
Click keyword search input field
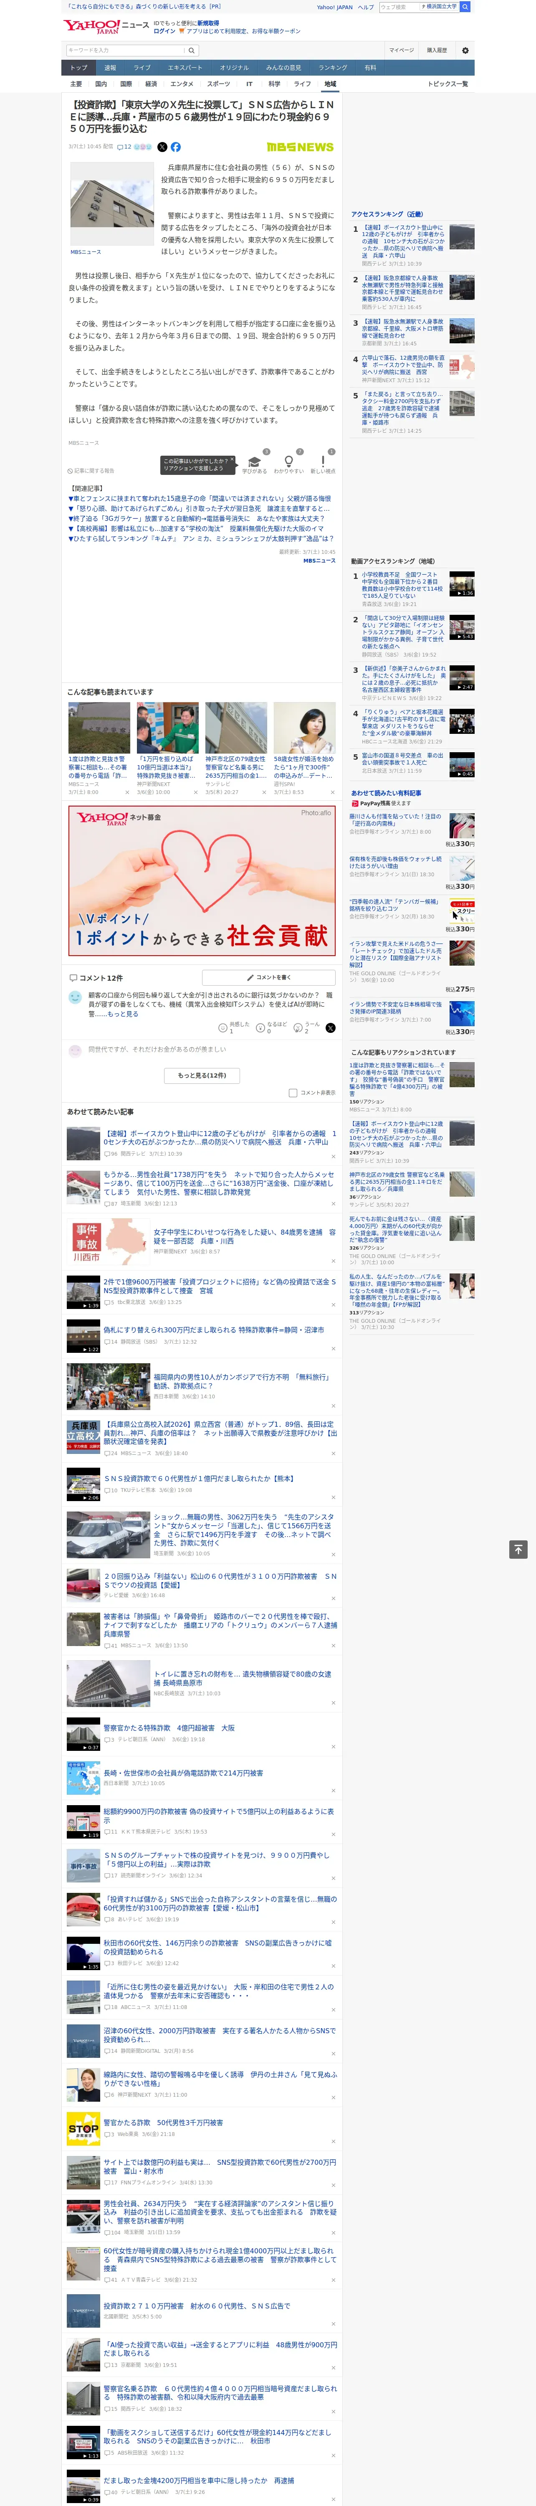click(x=126, y=51)
